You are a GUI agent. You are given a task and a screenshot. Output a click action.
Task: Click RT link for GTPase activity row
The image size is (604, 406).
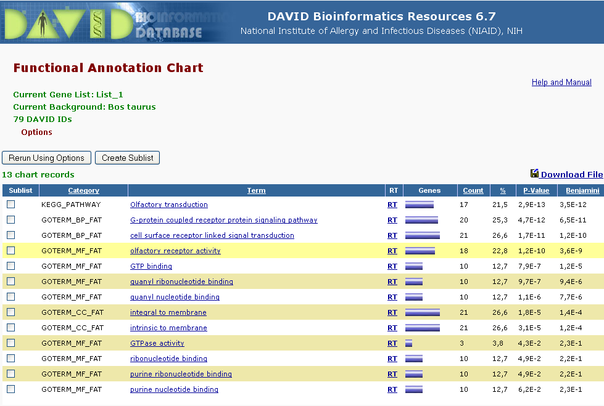tap(392, 343)
